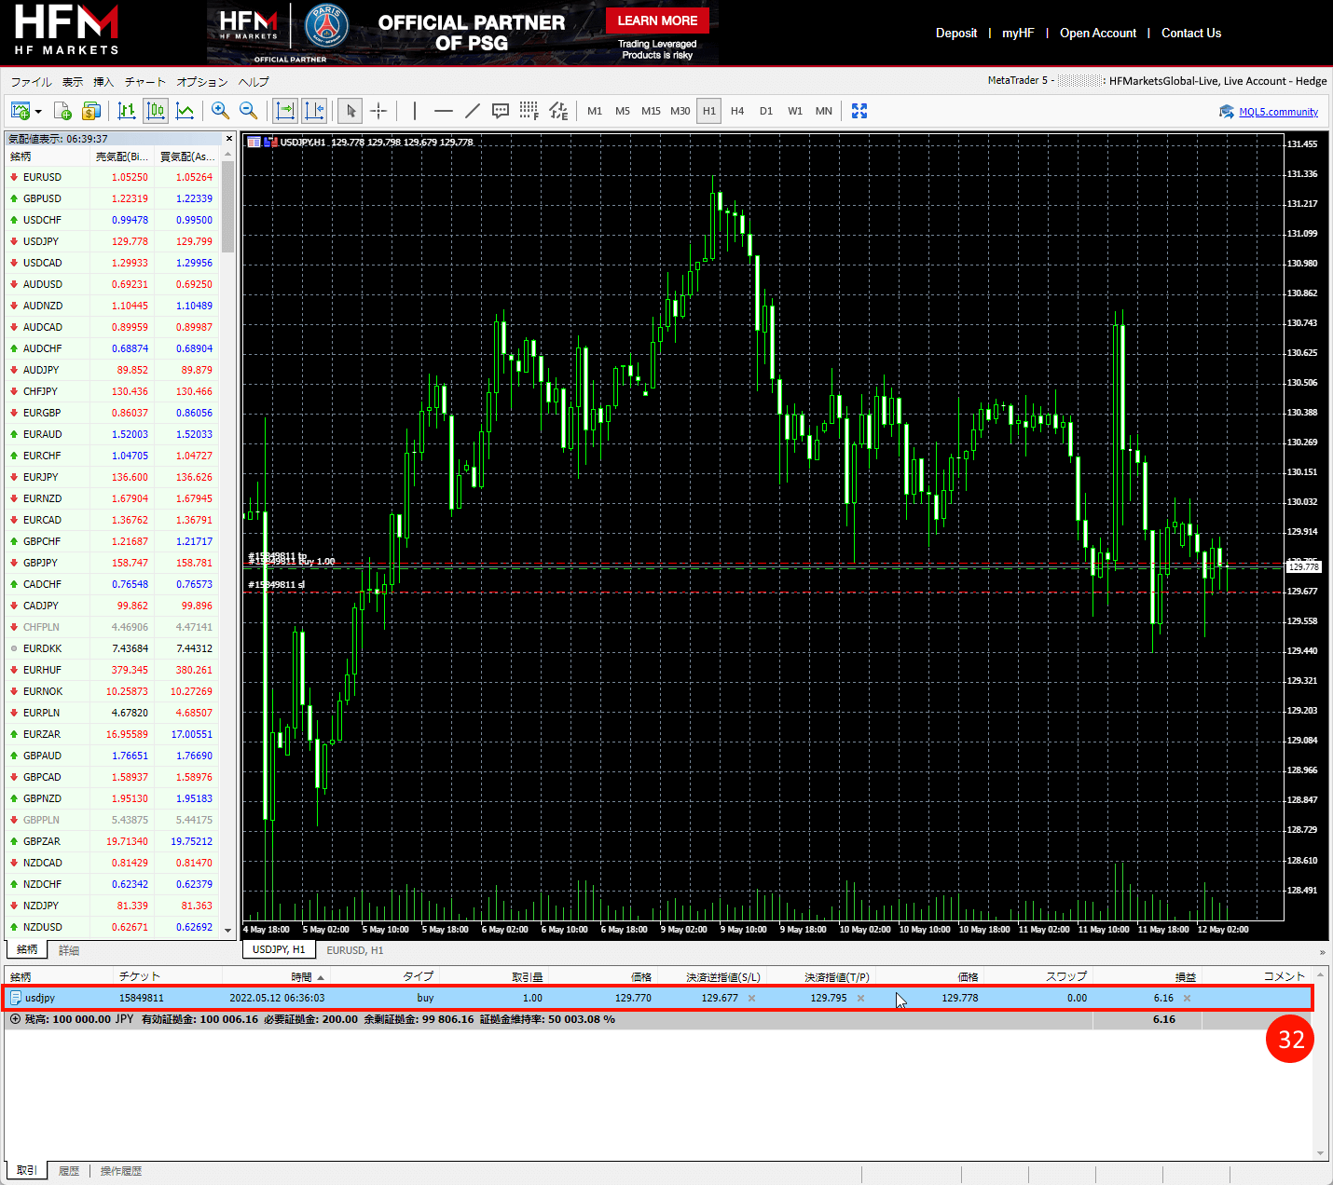
Task: Switch chart to candlestick display
Action: (156, 111)
